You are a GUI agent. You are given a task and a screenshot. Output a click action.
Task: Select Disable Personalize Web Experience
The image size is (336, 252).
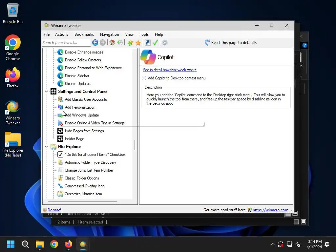tap(93, 68)
